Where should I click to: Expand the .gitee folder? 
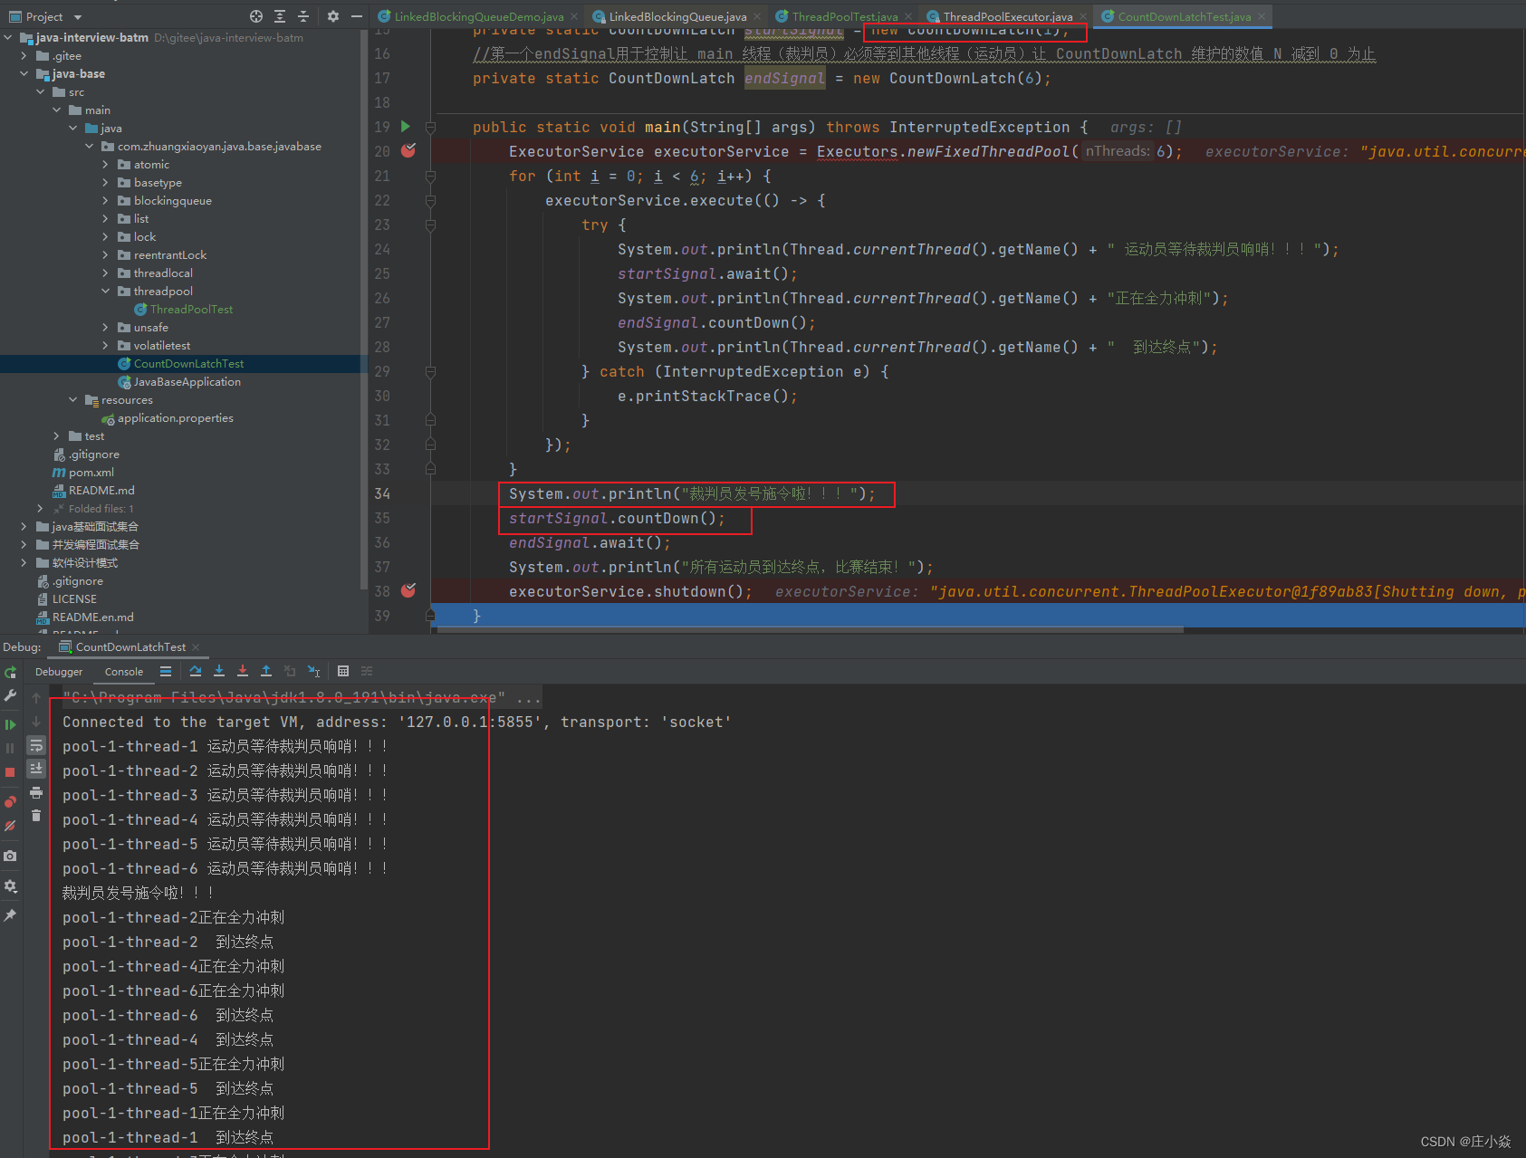click(24, 56)
